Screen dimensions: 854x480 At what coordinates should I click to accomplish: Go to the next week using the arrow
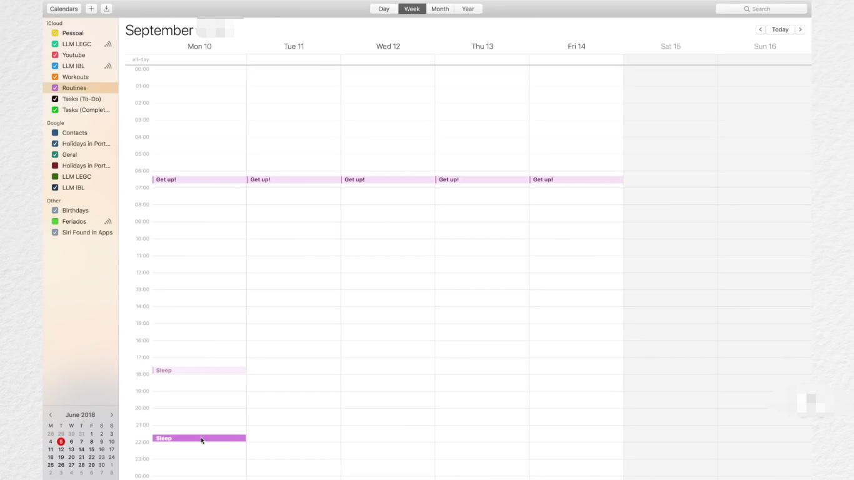(x=800, y=29)
